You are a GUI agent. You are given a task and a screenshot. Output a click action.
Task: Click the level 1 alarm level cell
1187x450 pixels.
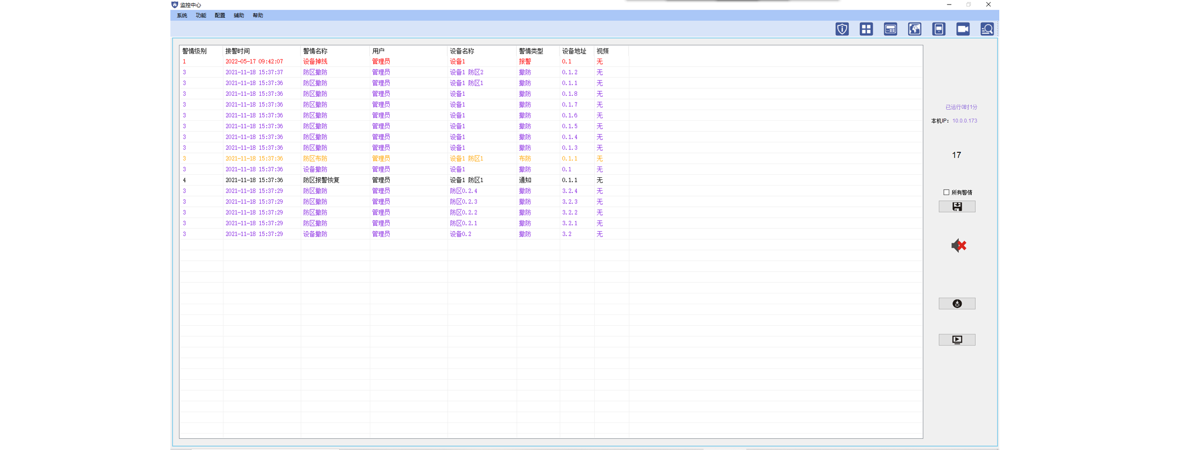click(184, 62)
